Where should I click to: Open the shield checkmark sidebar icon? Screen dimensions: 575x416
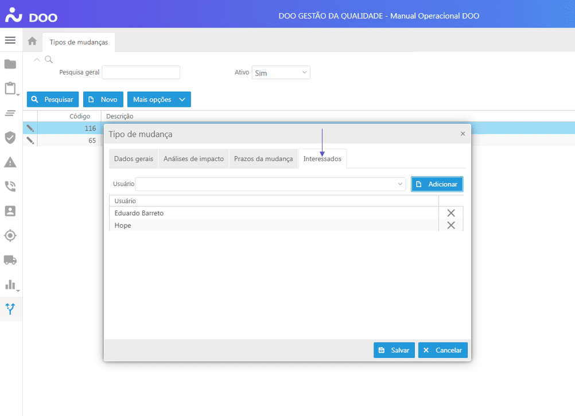coord(10,138)
